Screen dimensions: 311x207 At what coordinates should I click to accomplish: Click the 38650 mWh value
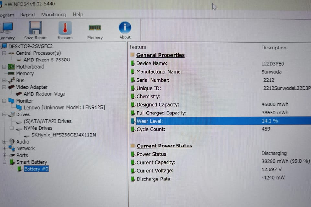coord(275,113)
